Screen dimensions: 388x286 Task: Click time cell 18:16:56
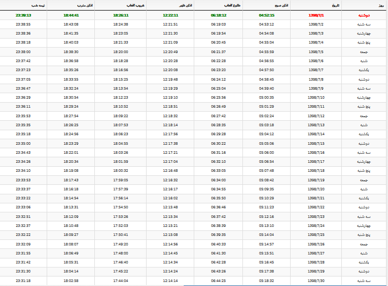point(121,70)
